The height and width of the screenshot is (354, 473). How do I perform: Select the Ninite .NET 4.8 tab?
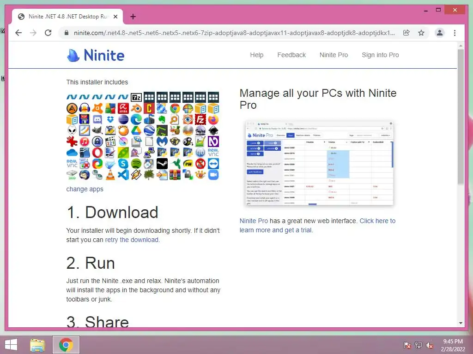click(67, 17)
